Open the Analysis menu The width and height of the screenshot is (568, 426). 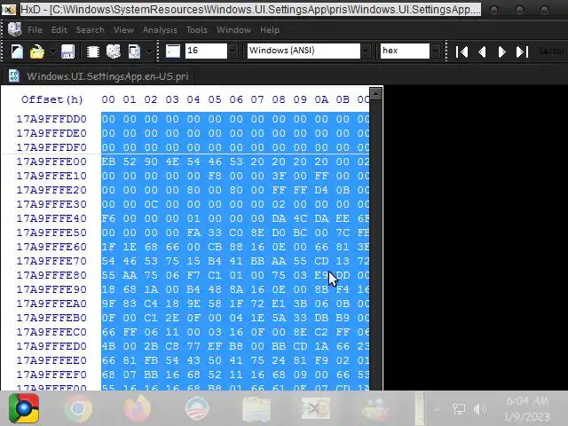(x=160, y=29)
